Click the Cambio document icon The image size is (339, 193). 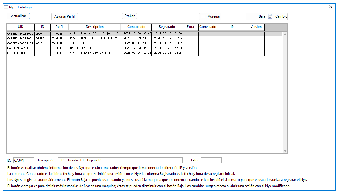[270, 17]
